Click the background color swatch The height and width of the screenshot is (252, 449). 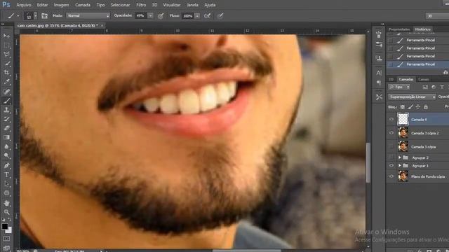click(x=9, y=230)
